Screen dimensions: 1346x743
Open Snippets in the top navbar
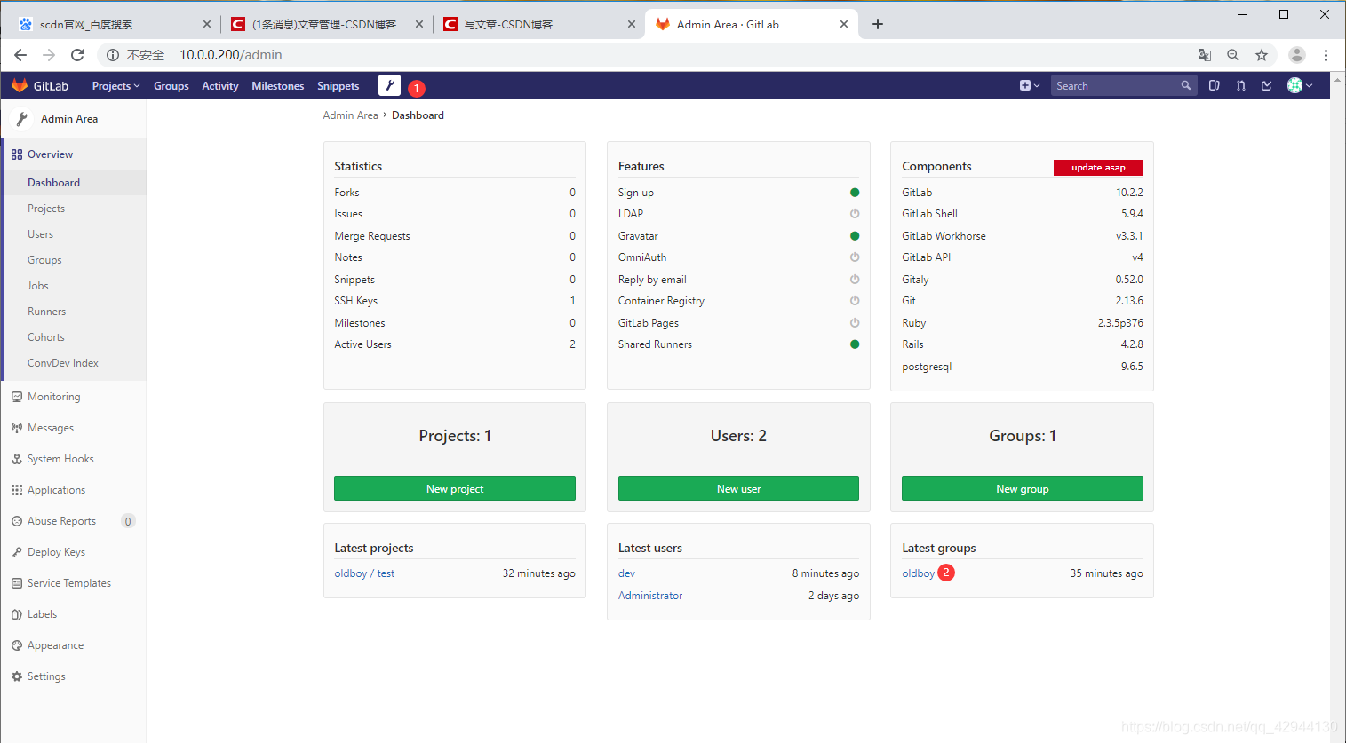click(338, 86)
